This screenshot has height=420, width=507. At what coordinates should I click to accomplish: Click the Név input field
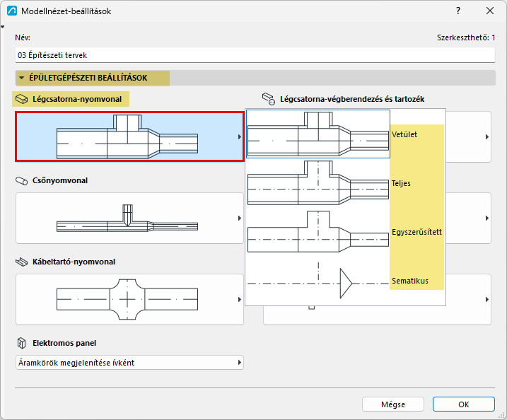pos(255,55)
